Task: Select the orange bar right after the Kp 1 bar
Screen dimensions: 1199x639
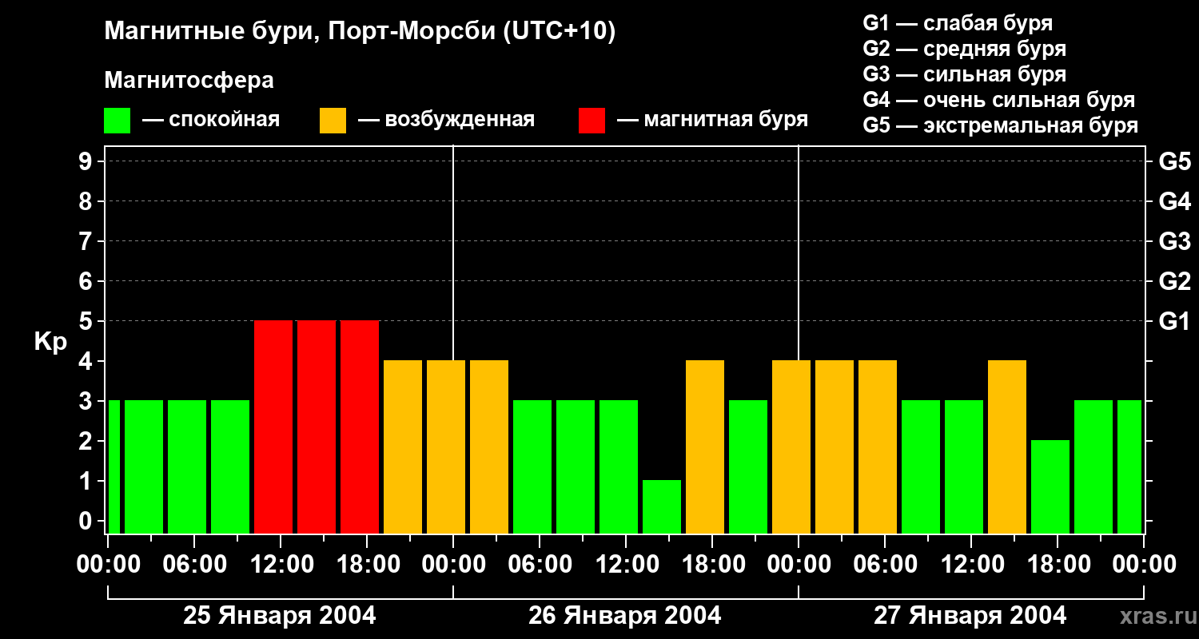Action: tap(705, 447)
